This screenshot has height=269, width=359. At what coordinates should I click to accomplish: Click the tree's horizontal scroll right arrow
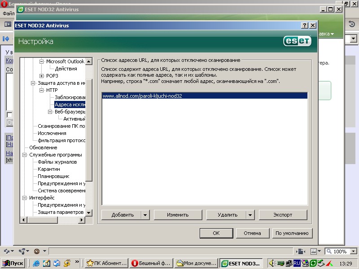(x=82, y=220)
